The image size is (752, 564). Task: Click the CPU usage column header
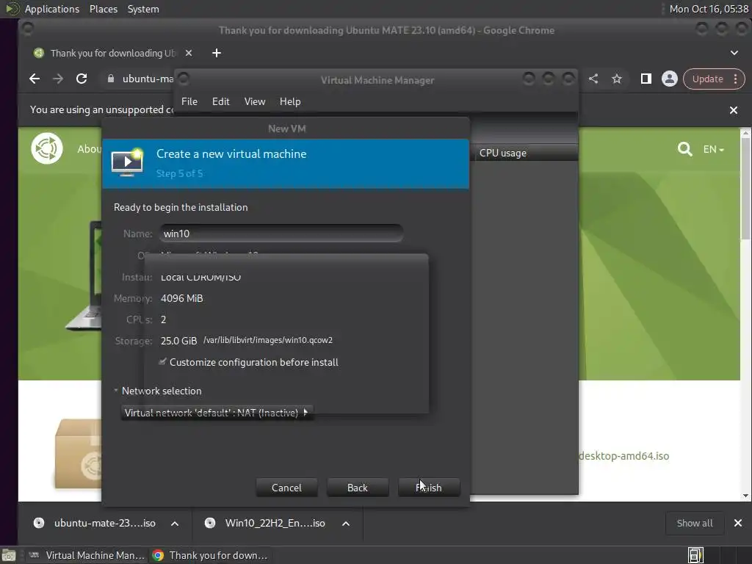pyautogui.click(x=525, y=153)
